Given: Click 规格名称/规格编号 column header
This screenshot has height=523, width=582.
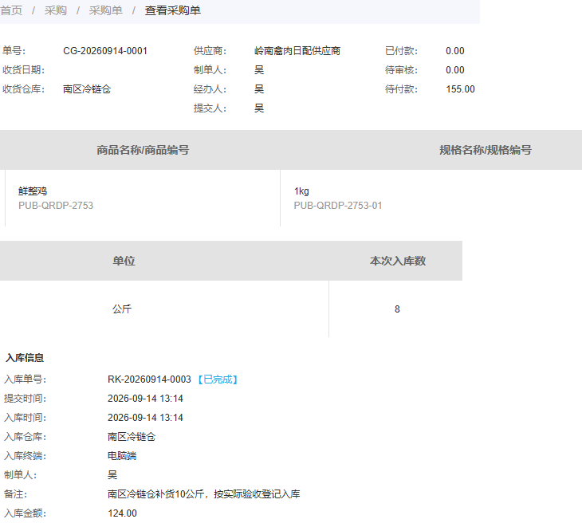Looking at the screenshot, I should coord(486,150).
